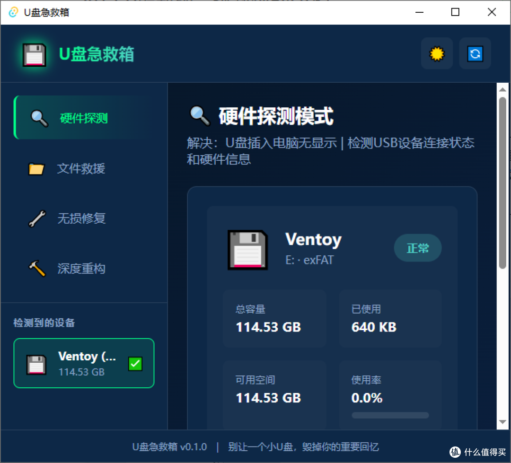Maximize the U盘急救箱 window
Screen dimensions: 511x463
click(x=455, y=12)
